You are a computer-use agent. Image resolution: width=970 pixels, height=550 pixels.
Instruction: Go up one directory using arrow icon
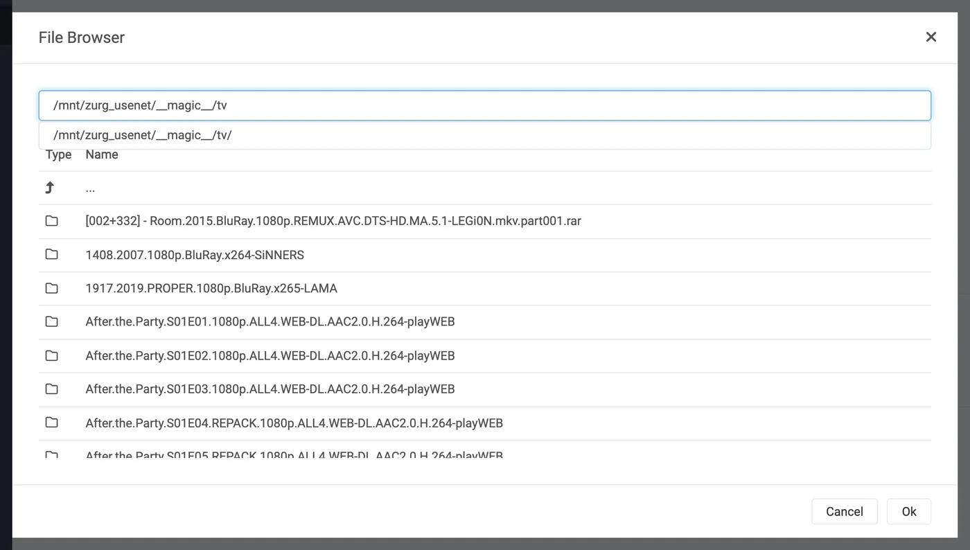[49, 188]
